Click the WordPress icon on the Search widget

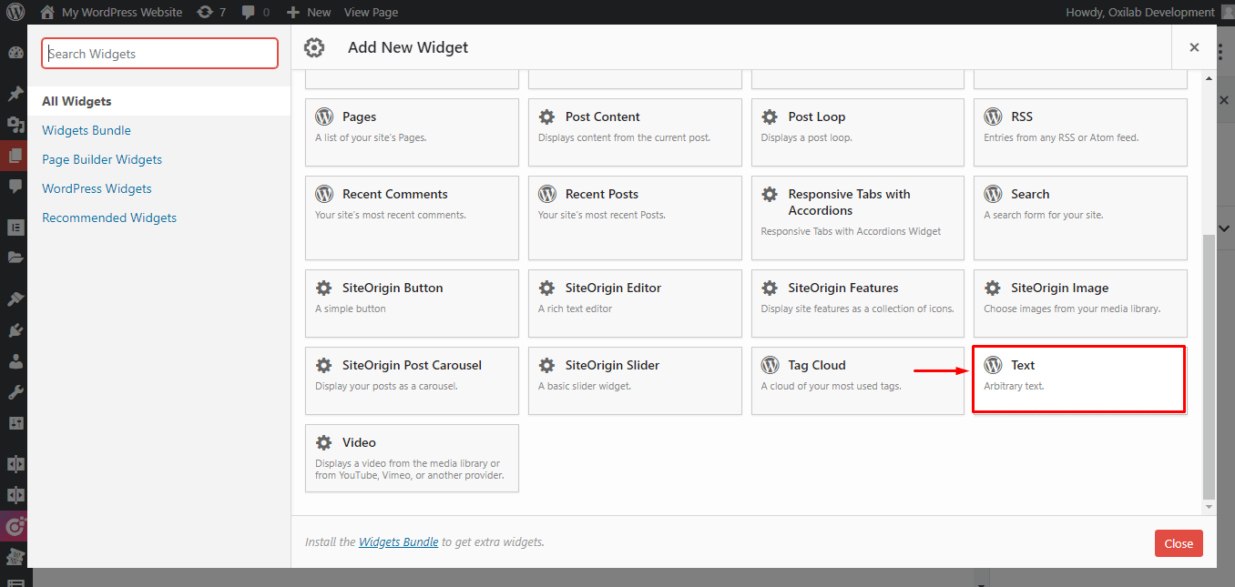(993, 194)
